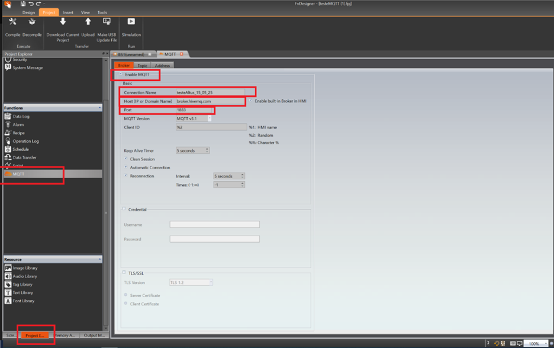Open the Project ribbon tab
554x348 pixels.
pos(49,12)
